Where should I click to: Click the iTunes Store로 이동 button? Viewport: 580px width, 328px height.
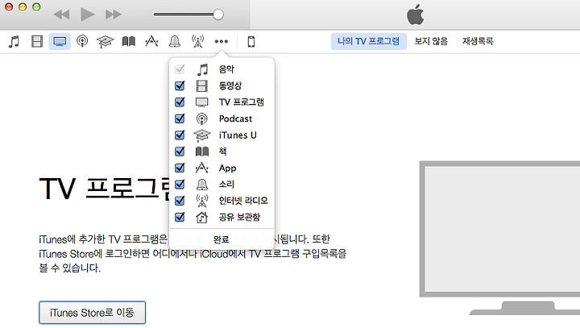pyautogui.click(x=92, y=313)
